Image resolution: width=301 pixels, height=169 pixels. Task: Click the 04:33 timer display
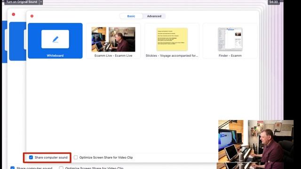coord(274,2)
